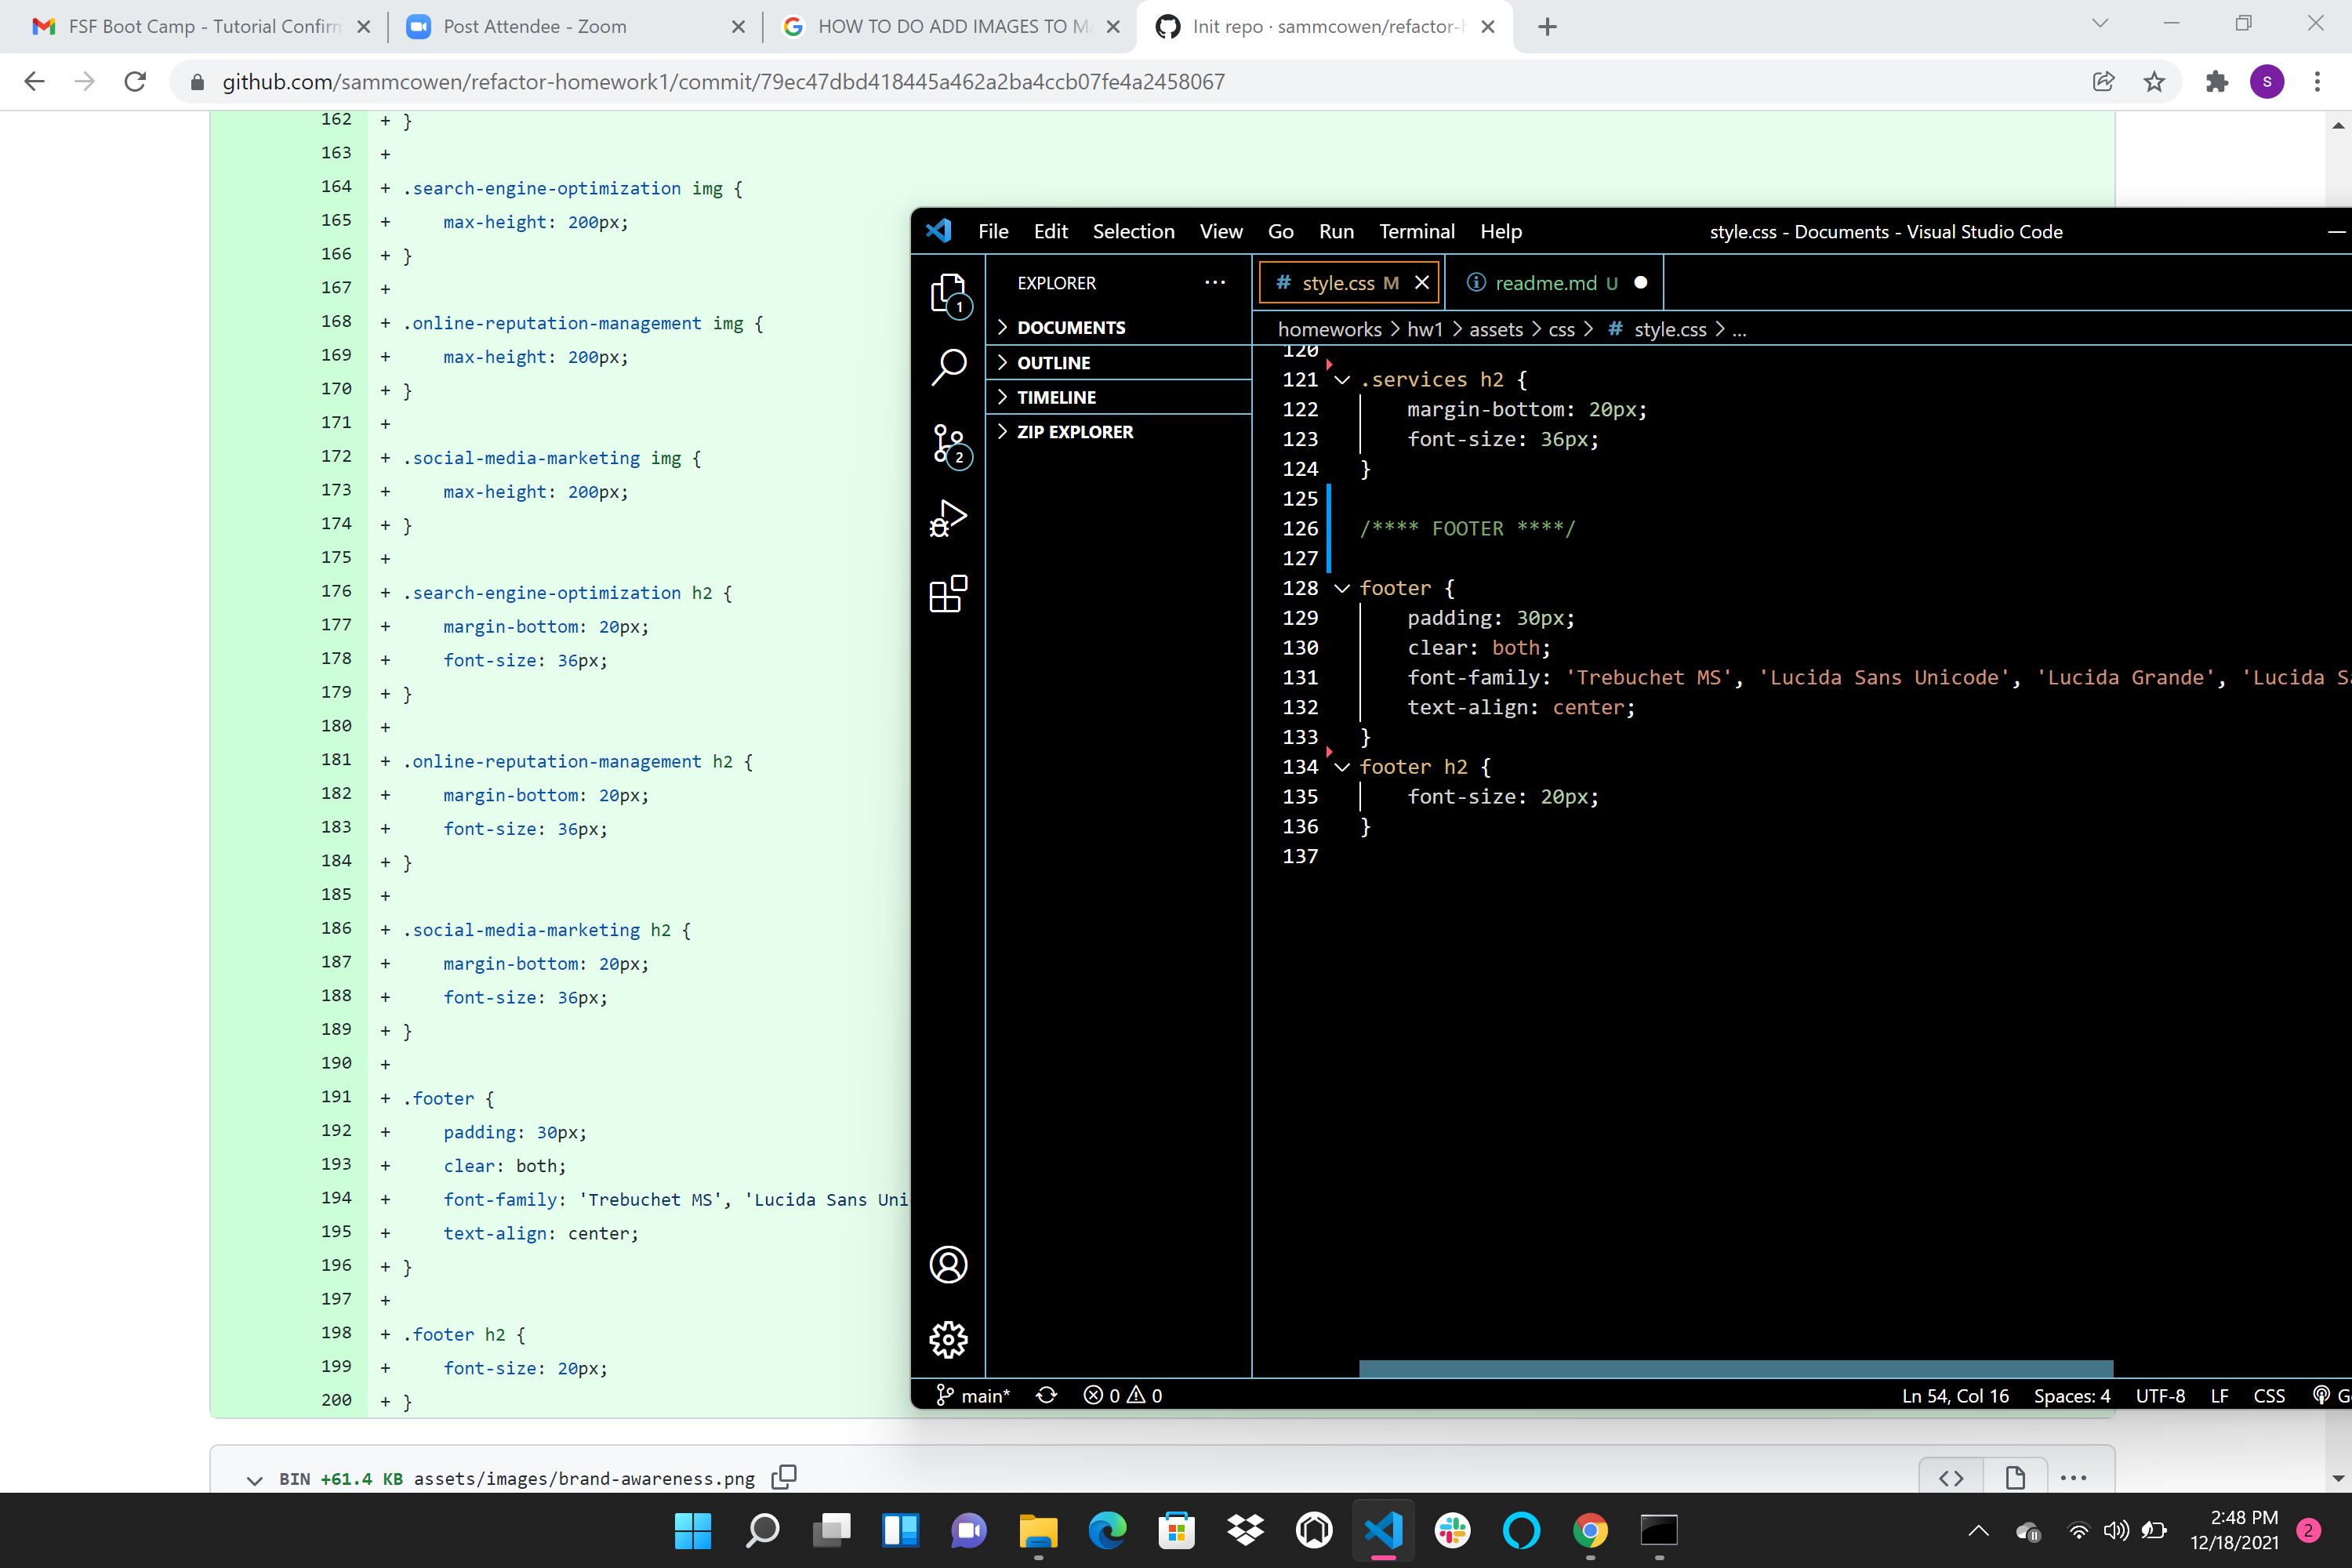Click hw1 in the editor breadcrumb
Image resolution: width=2352 pixels, height=1568 pixels.
pyautogui.click(x=1424, y=329)
